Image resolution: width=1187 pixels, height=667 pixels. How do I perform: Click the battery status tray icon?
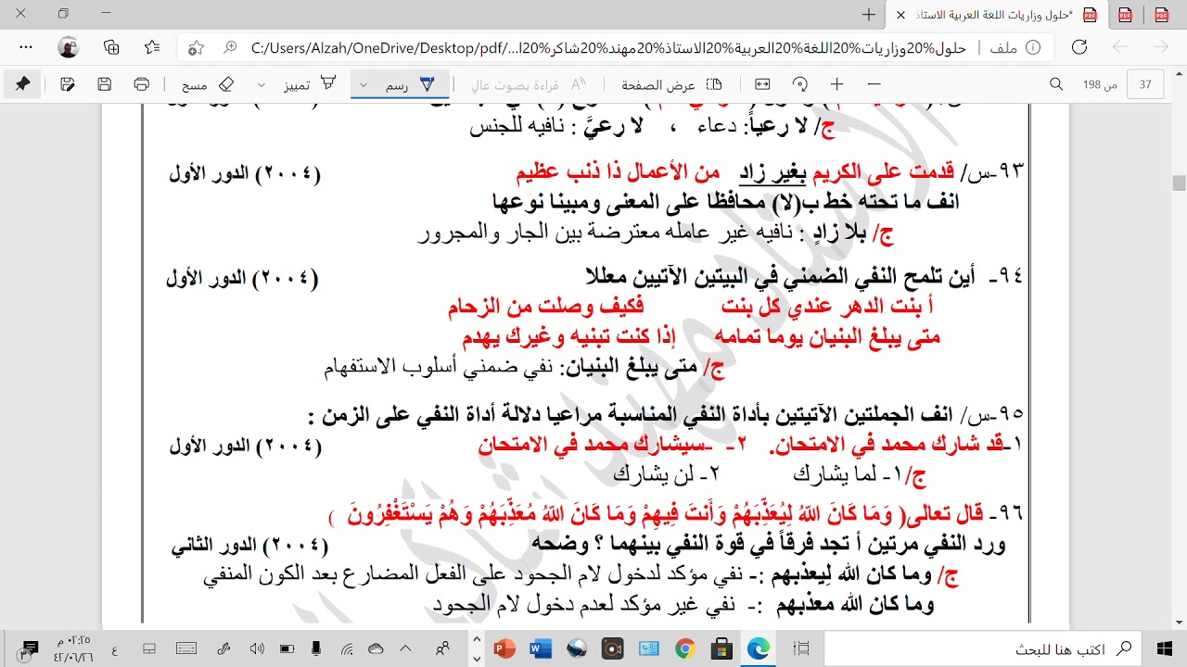287,648
